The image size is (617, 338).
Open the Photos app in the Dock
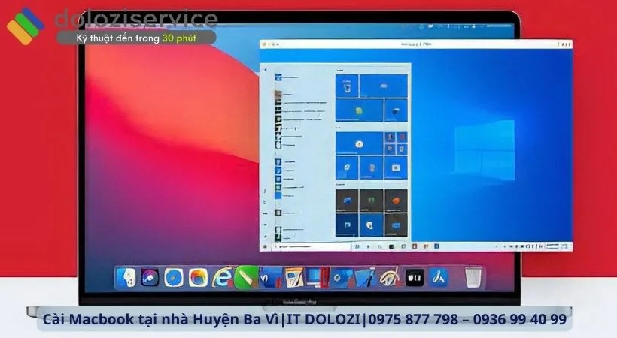click(x=198, y=278)
